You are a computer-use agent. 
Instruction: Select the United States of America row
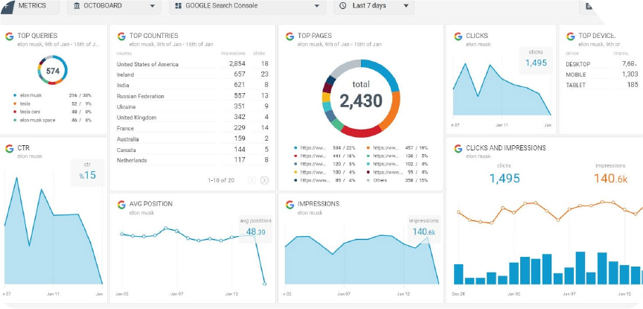pos(193,64)
